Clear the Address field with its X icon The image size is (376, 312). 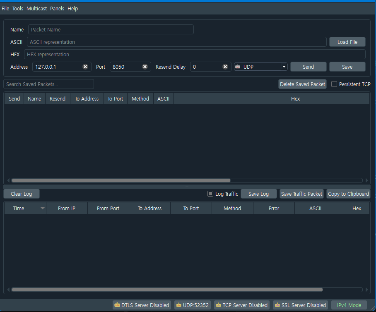pos(85,67)
